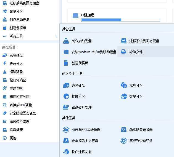
Task: Click the 磁盘健康 icon in sidebar
Action: click(x=5, y=130)
